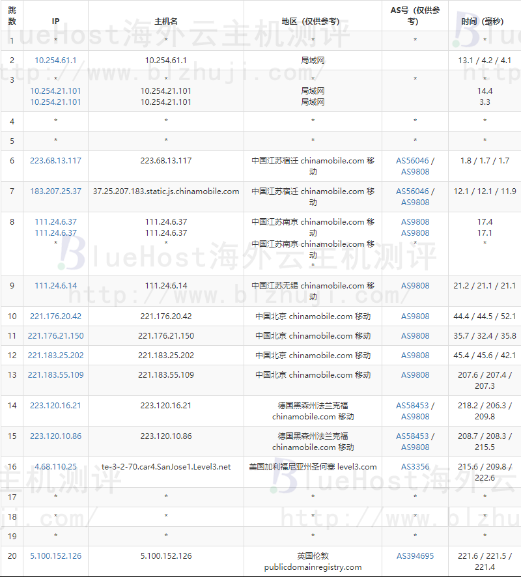Select the region 中国江苏无锡 chinamobile.com 移动
This screenshot has width=521, height=577.
[313, 291]
